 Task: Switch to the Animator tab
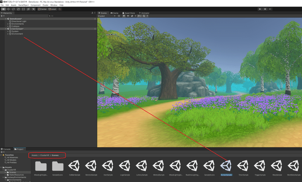tap(144, 13)
